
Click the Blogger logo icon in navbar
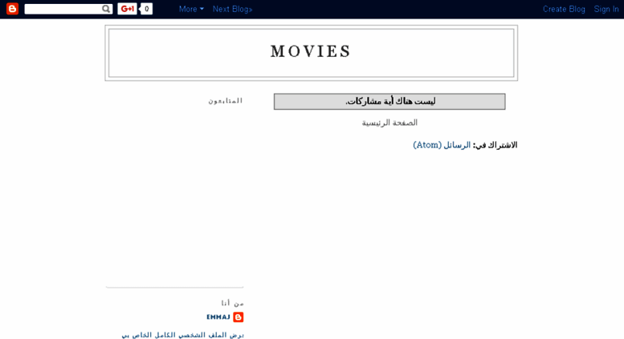[12, 9]
